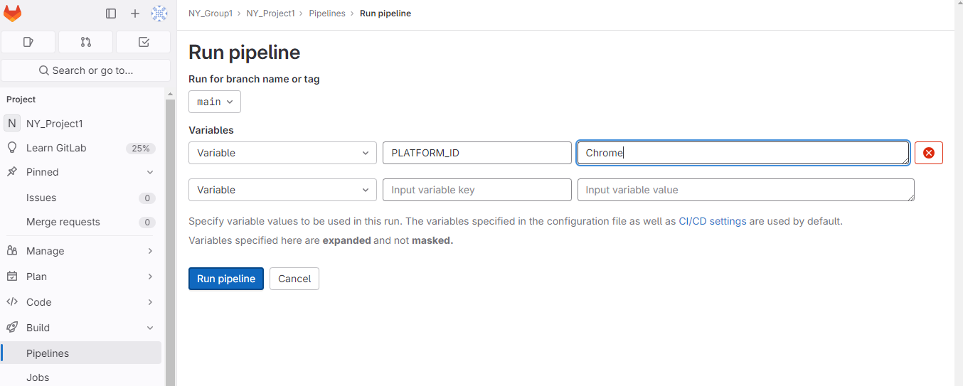This screenshot has height=386, width=963.
Task: Click the GitLab logo icon
Action: (13, 14)
